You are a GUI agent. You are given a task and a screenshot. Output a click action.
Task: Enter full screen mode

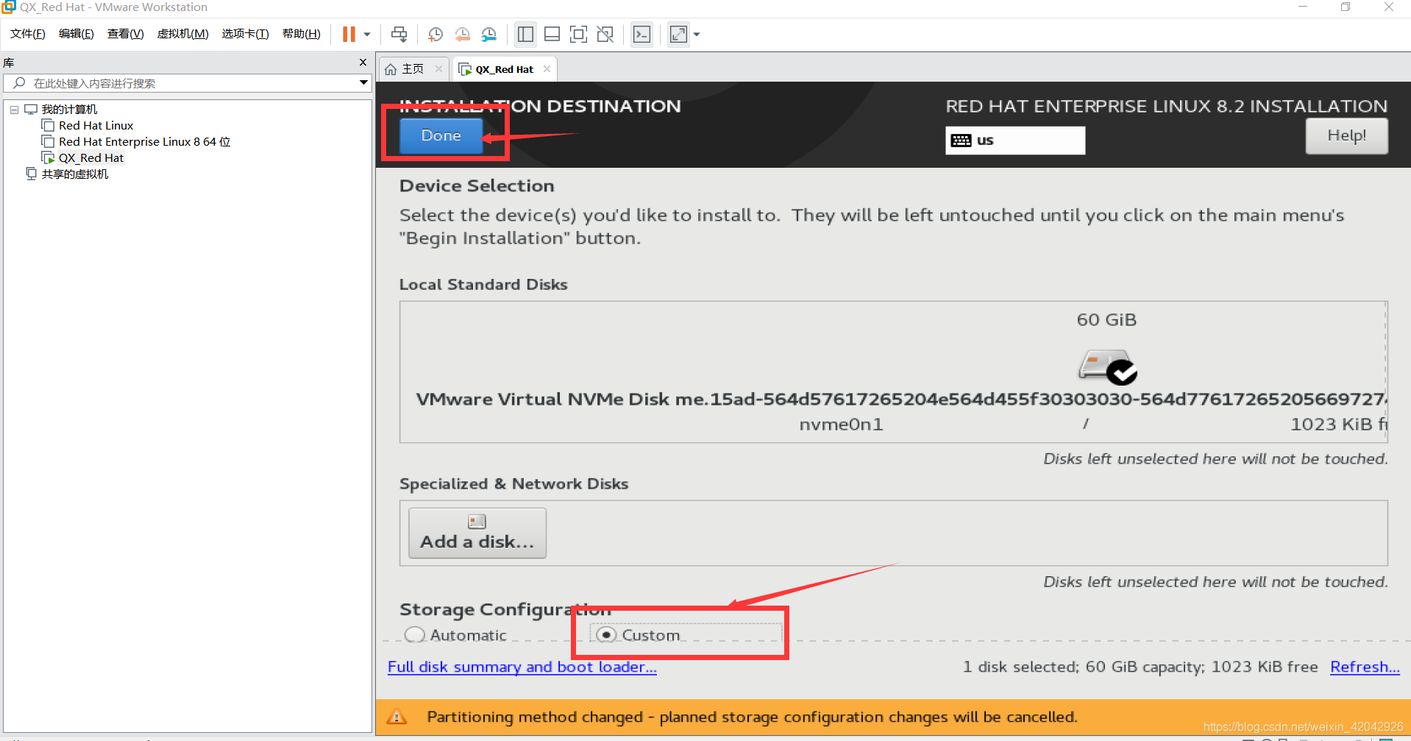click(578, 34)
